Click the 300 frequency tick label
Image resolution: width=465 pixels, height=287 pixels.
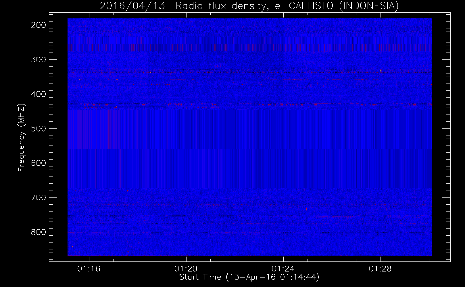(39, 60)
